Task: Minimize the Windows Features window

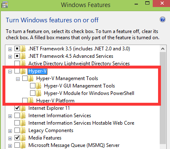Action: click(136, 4)
